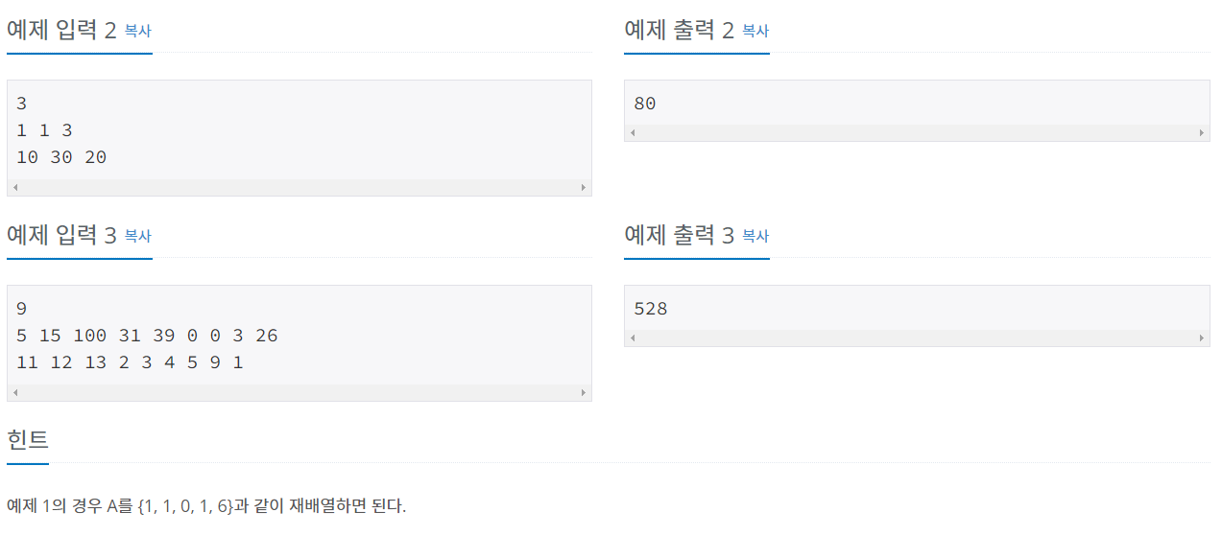Click left scroll arrow in 예제 출력 2 box
Viewport: 1222px width, 536px height.
633,132
